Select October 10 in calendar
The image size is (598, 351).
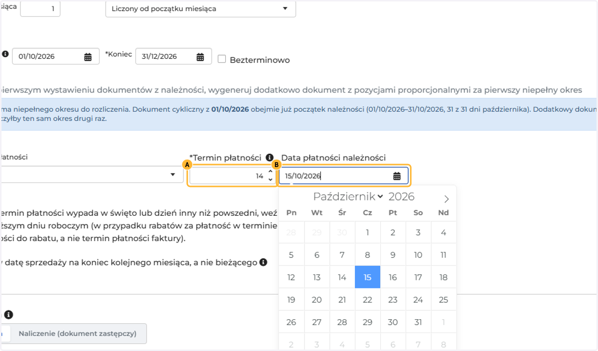click(x=418, y=255)
